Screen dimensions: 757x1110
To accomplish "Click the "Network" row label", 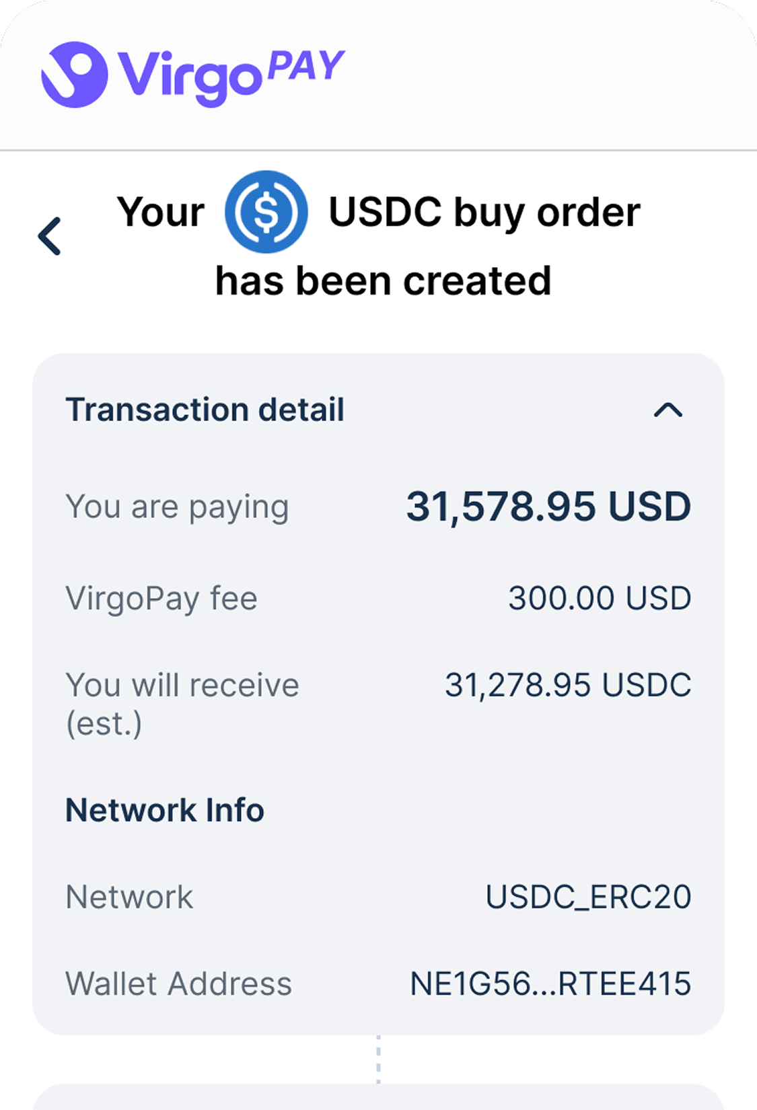I will tap(129, 897).
